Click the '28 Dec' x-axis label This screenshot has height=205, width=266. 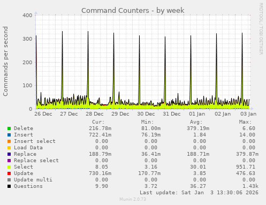point(95,114)
